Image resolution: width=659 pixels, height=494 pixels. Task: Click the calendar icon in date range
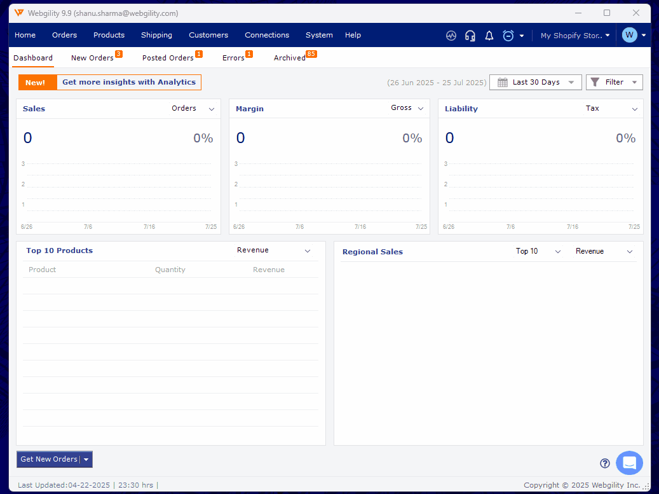click(x=503, y=82)
